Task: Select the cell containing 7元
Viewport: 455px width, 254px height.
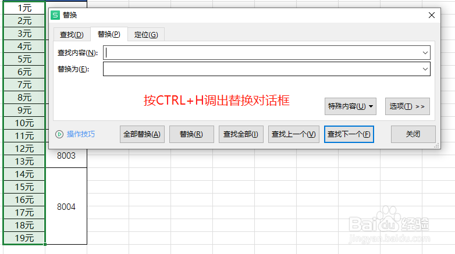Action: pyautogui.click(x=24, y=85)
